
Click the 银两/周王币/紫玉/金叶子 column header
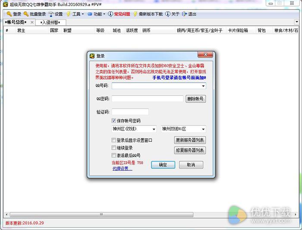point(199,30)
